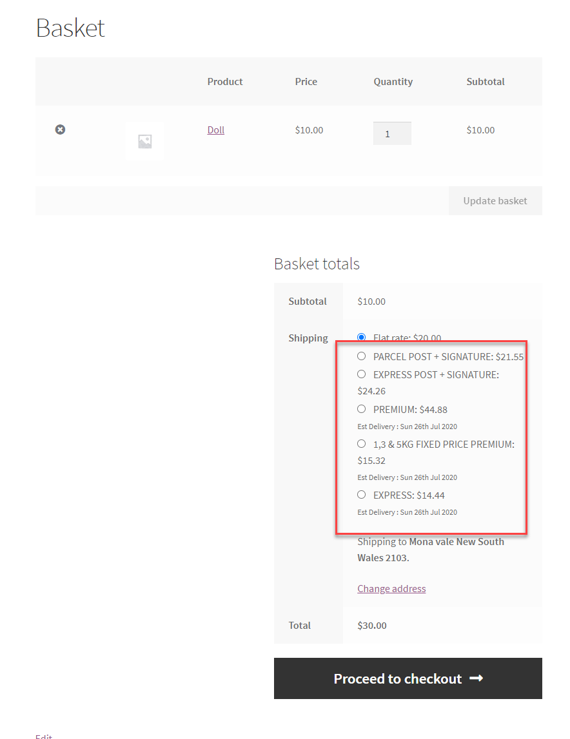Click the $30.00 Total amount
The image size is (570, 739).
[371, 625]
